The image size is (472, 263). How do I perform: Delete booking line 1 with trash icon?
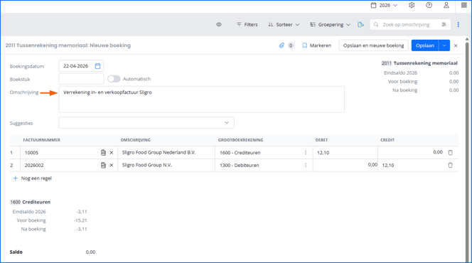click(451, 153)
